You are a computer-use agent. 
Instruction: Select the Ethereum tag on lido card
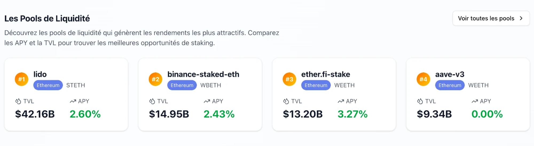pyautogui.click(x=48, y=85)
